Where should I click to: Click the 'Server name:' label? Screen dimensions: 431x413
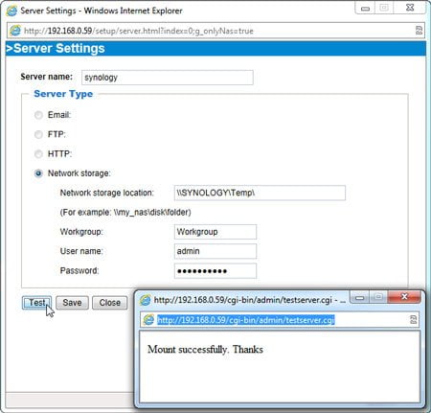click(47, 77)
